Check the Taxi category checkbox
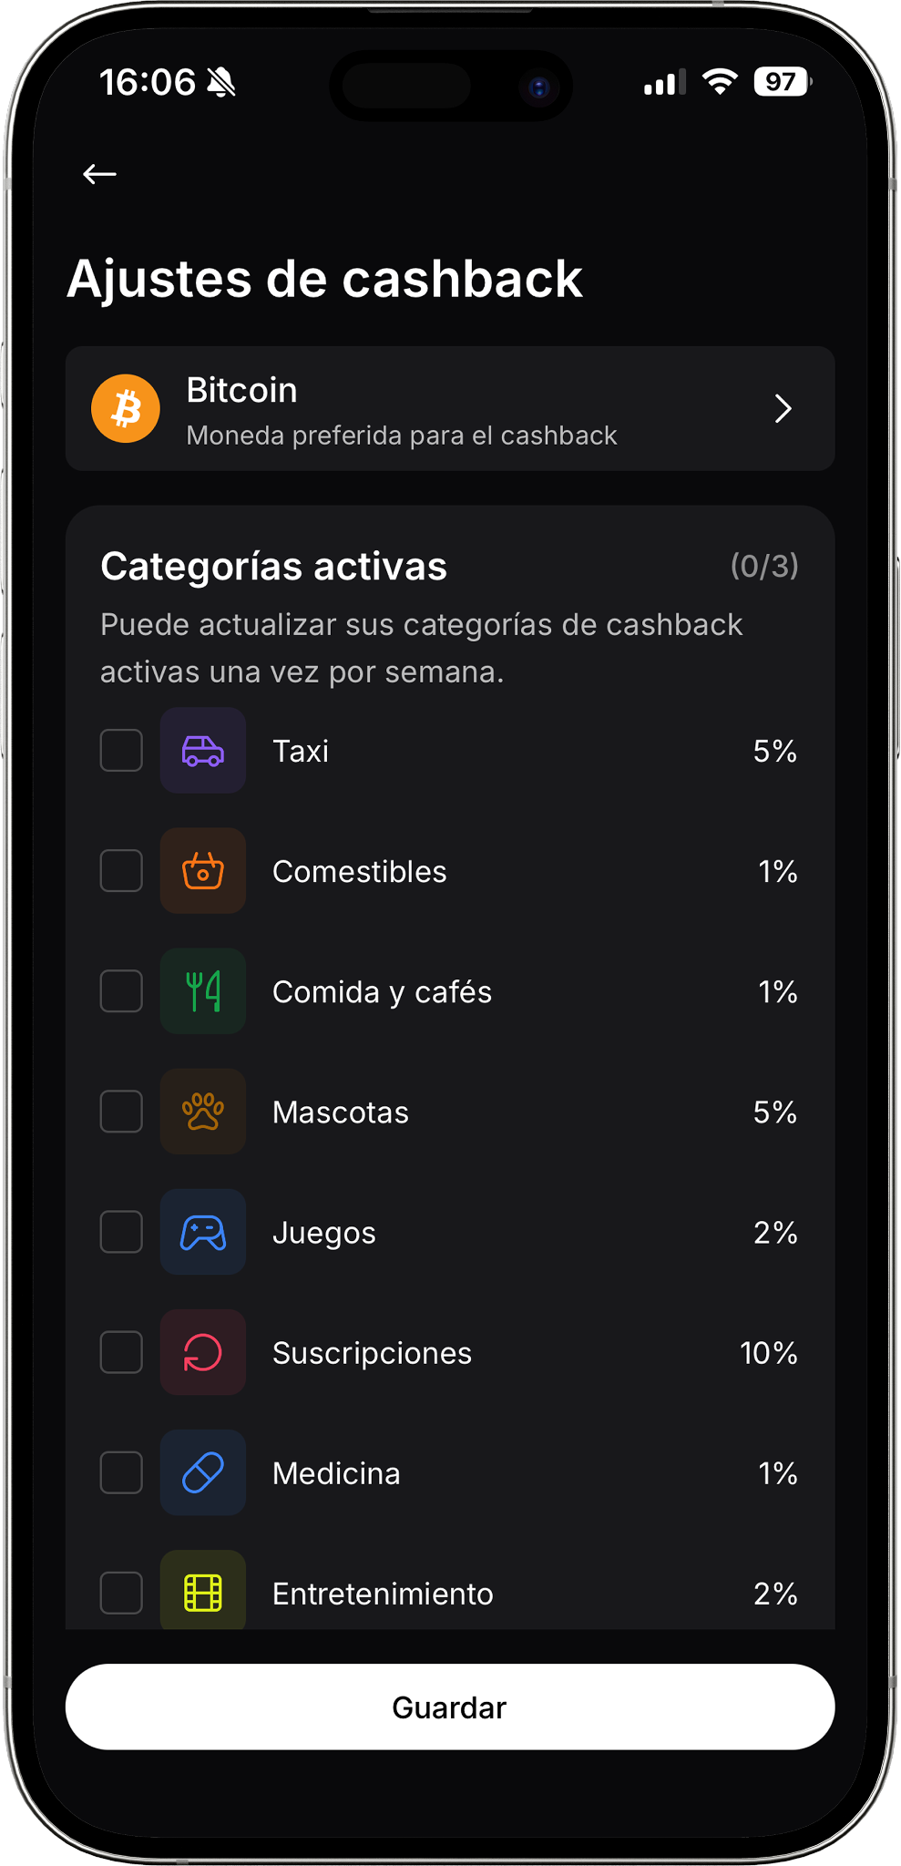This screenshot has width=901, height=1866. tap(121, 751)
